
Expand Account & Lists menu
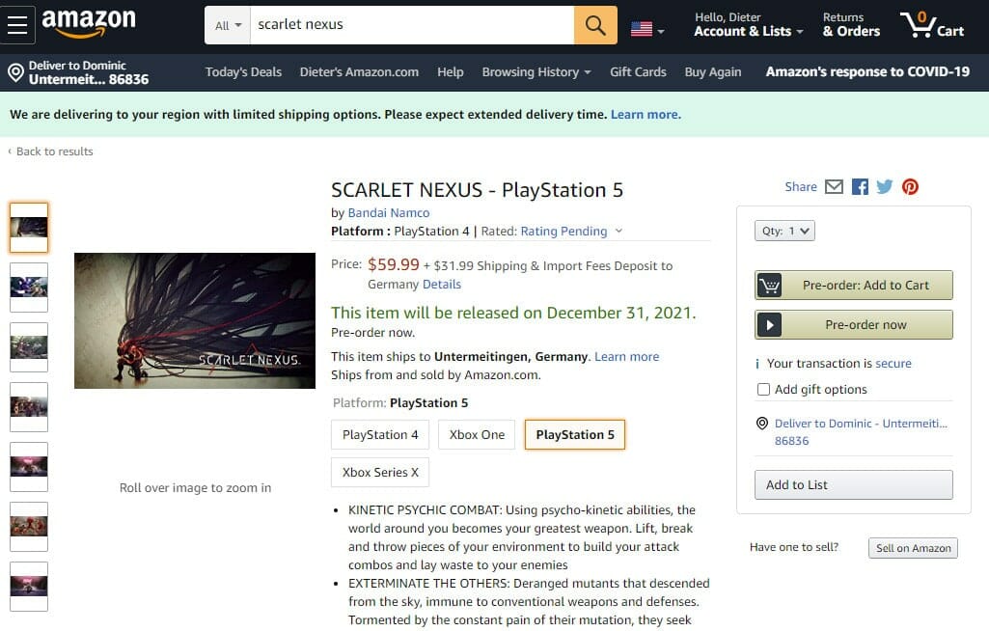[749, 25]
